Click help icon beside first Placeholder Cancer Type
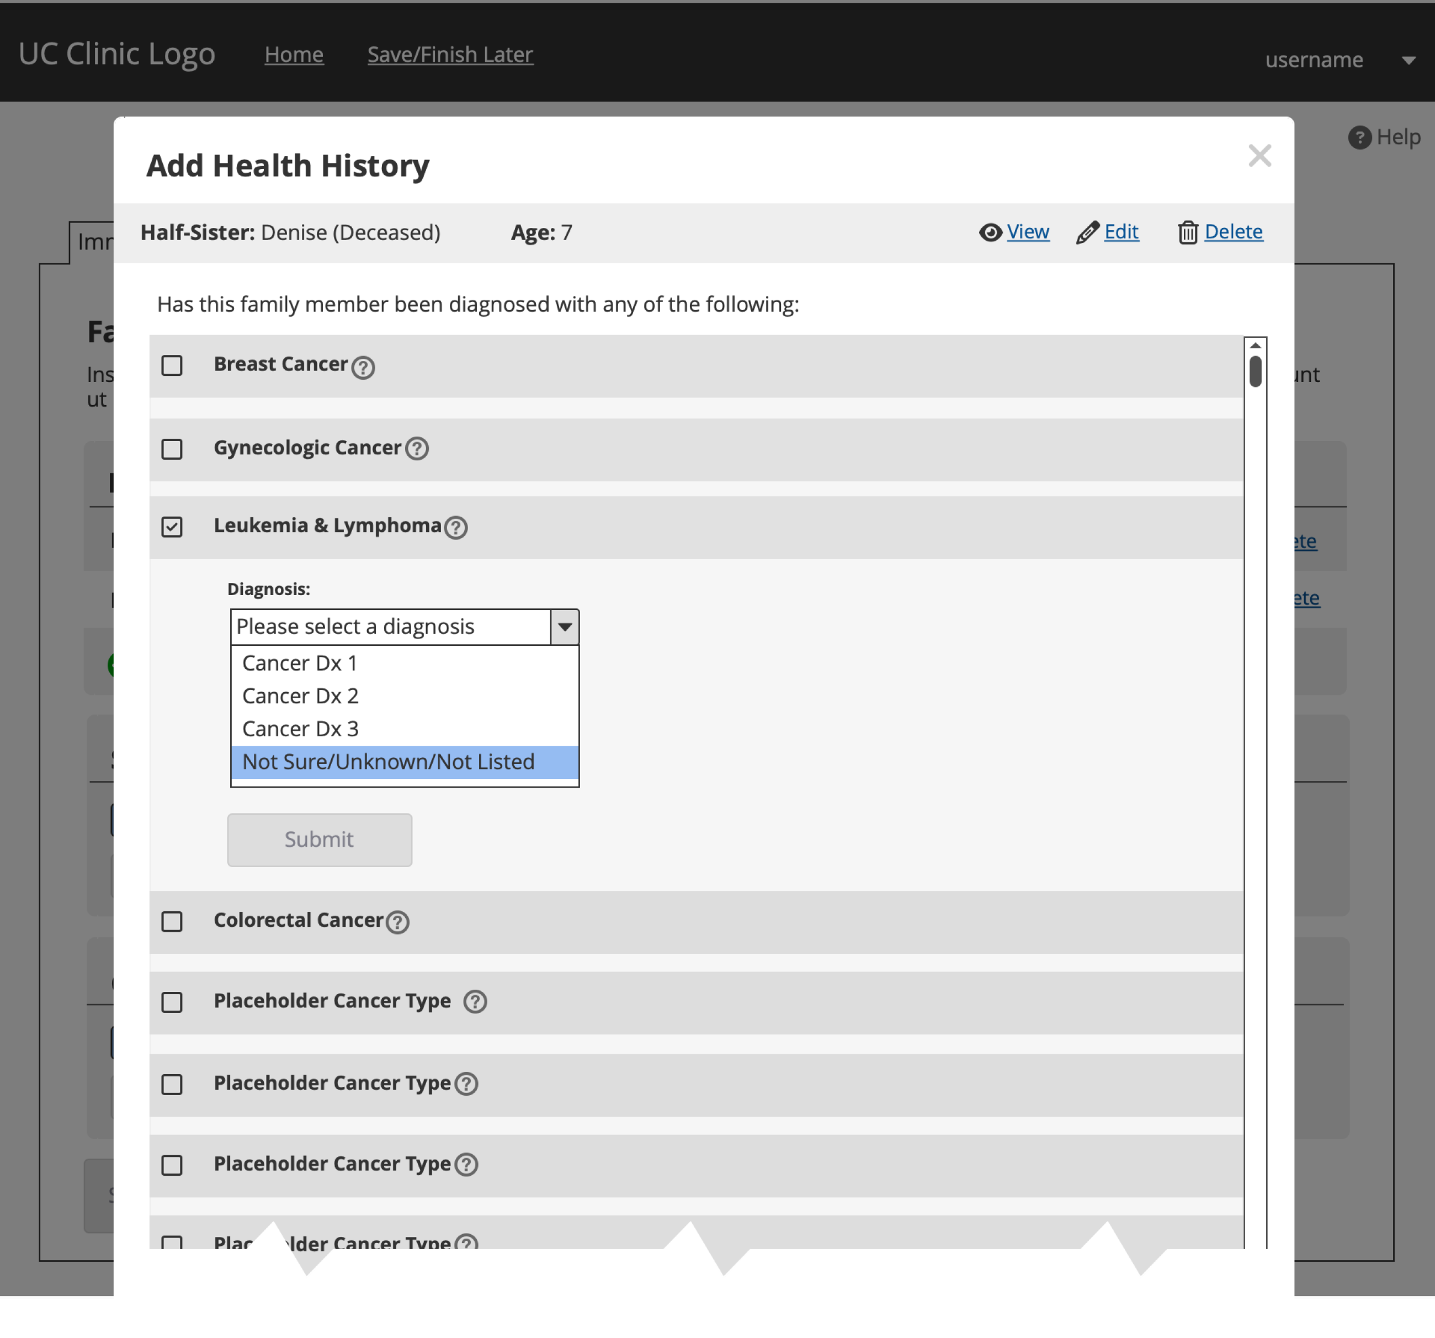 pos(474,1001)
